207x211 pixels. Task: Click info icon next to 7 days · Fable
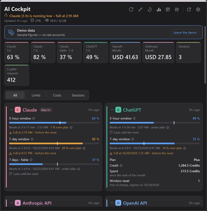pos(31,160)
